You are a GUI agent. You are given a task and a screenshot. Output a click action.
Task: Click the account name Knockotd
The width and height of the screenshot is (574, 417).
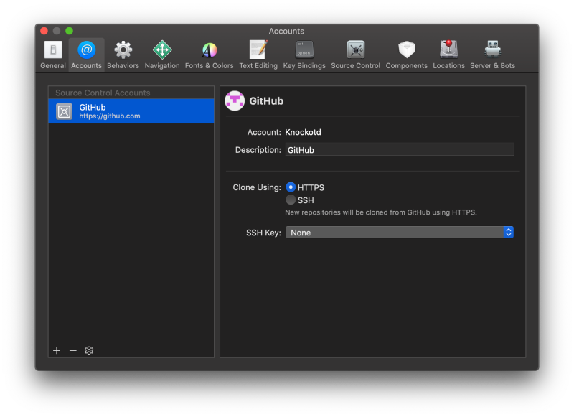point(303,132)
